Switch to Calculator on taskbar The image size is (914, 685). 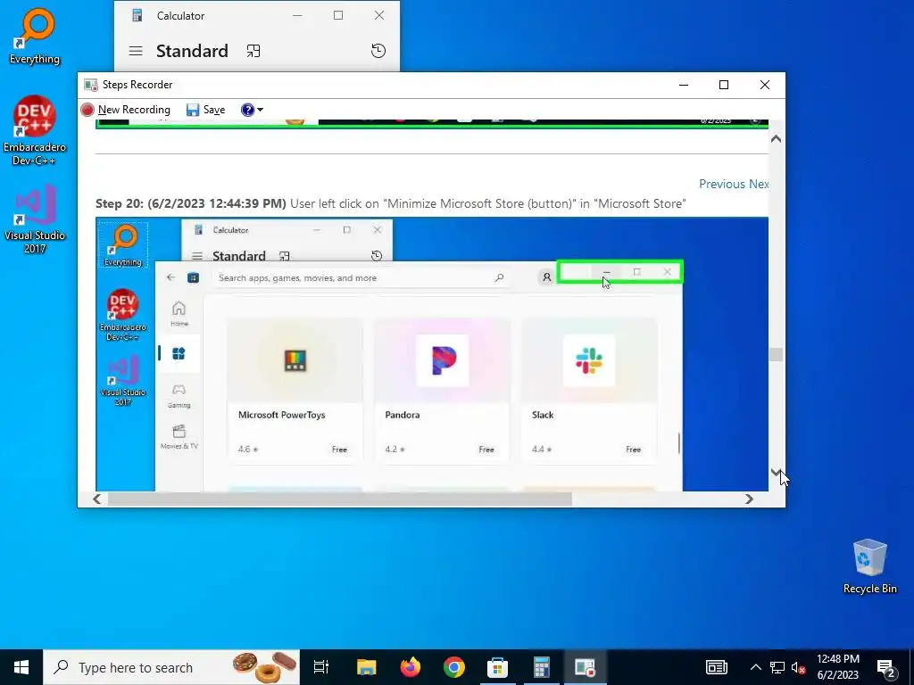[x=542, y=667]
